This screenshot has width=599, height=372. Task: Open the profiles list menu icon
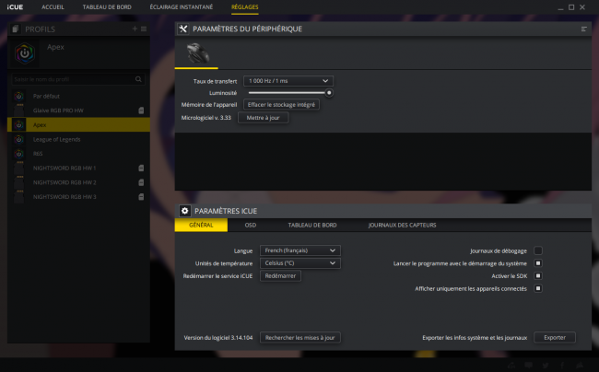click(144, 29)
